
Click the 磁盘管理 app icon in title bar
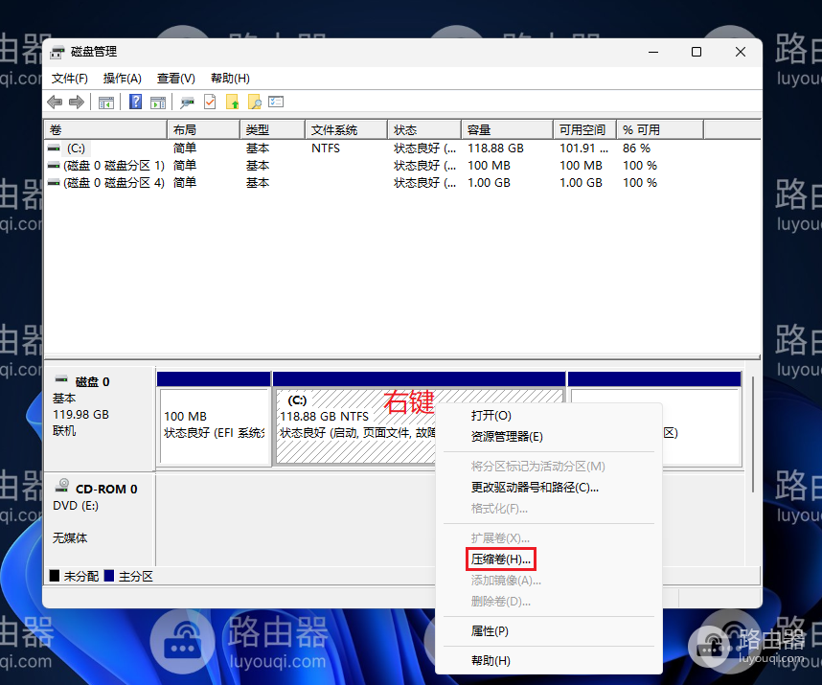coord(57,52)
